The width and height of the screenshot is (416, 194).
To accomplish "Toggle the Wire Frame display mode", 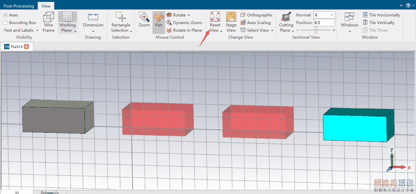I will click(49, 22).
